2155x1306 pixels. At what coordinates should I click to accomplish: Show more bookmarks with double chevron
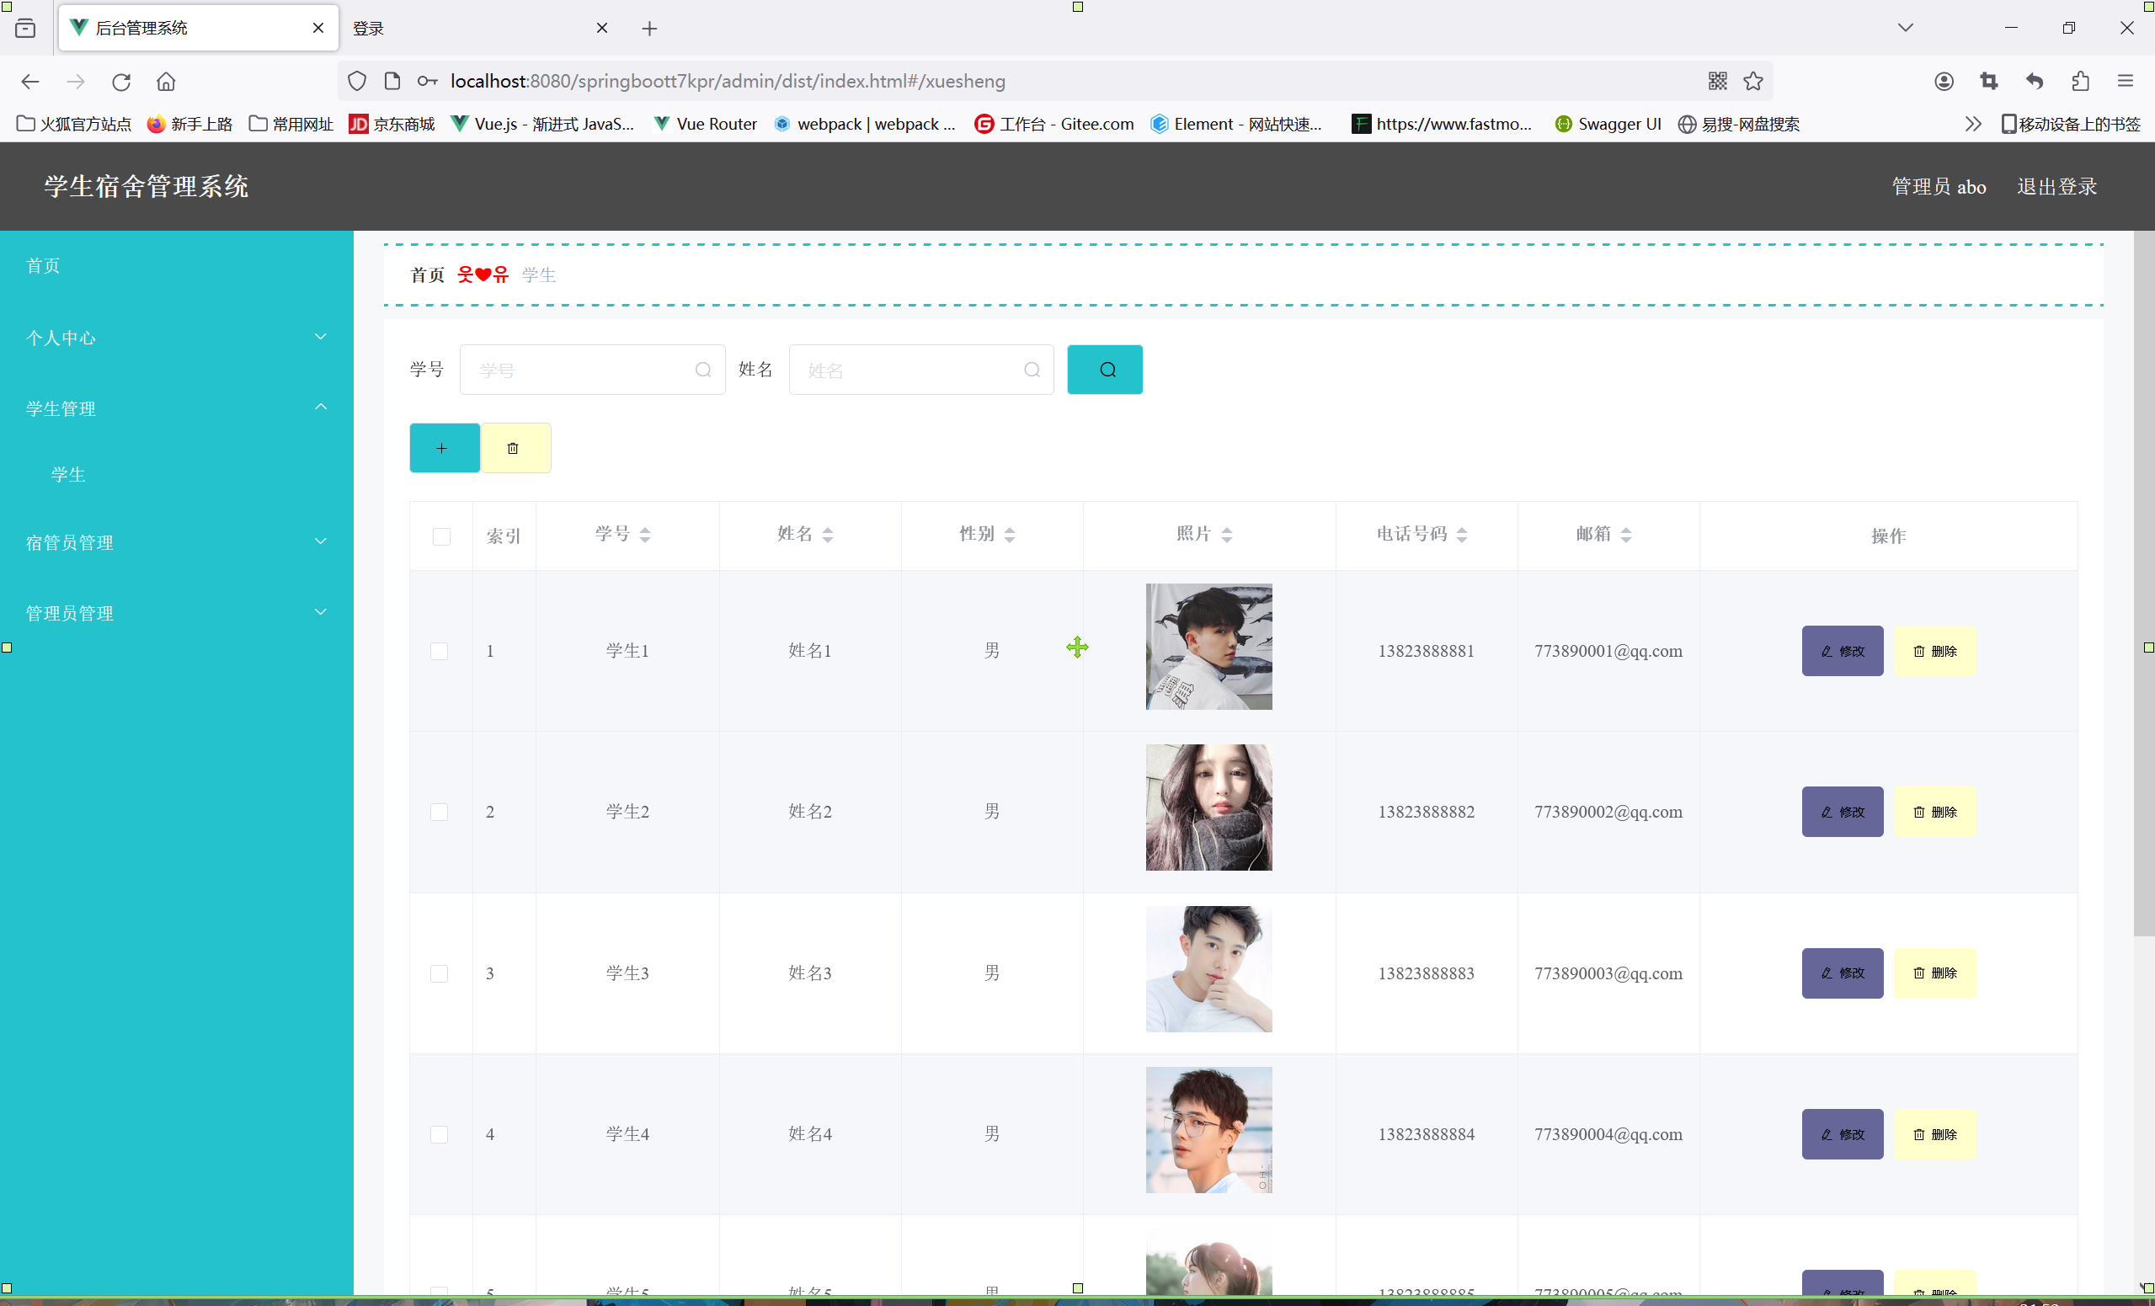point(1972,125)
